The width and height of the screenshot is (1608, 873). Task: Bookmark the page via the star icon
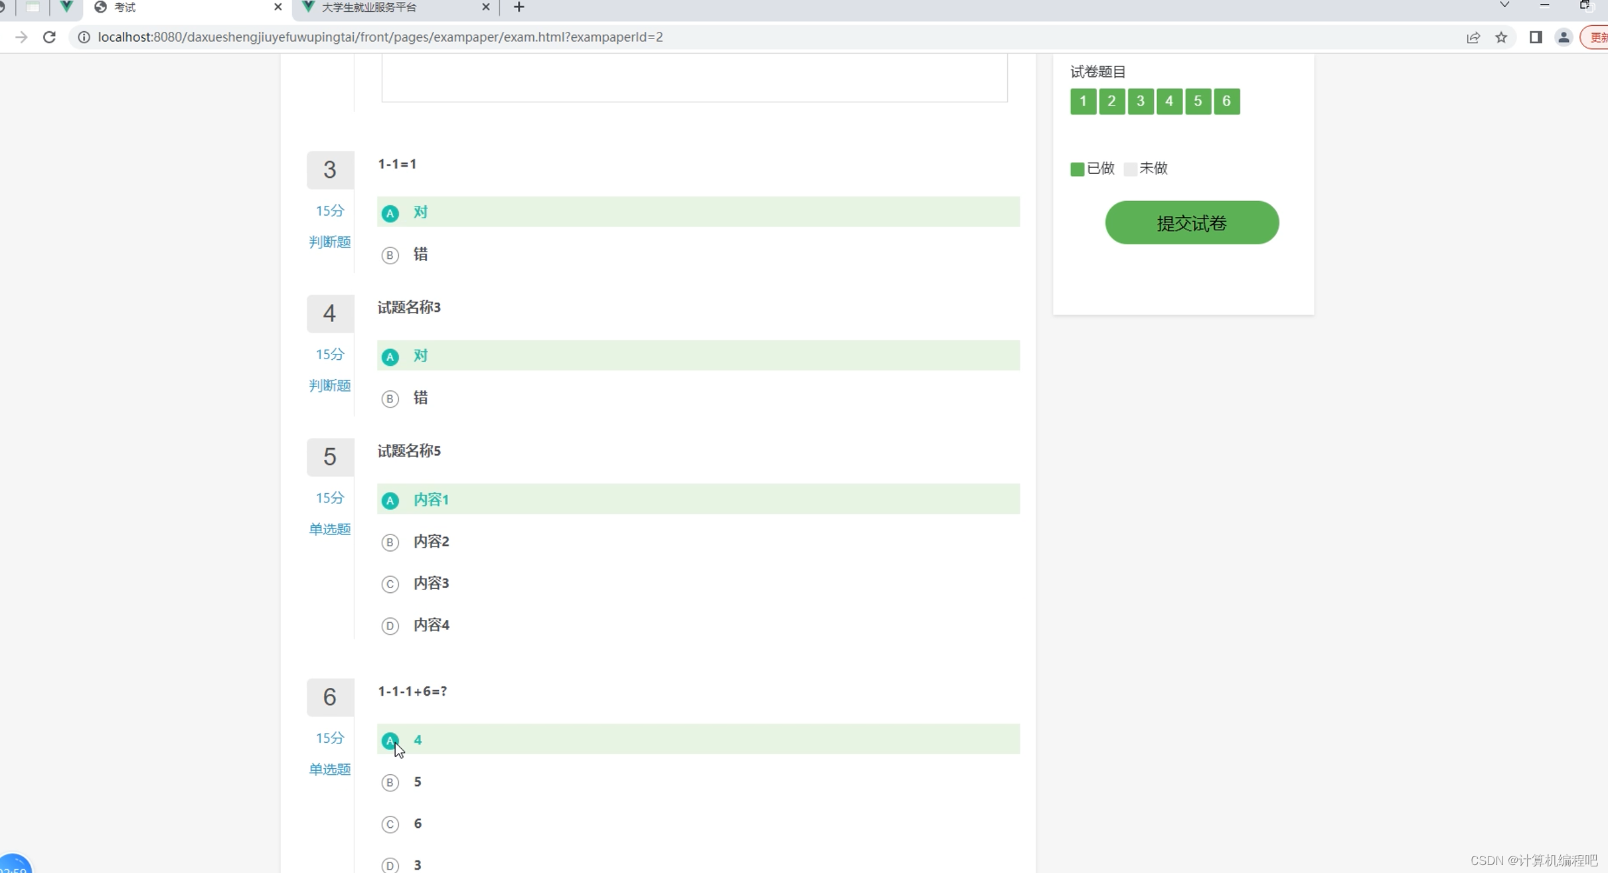point(1502,38)
